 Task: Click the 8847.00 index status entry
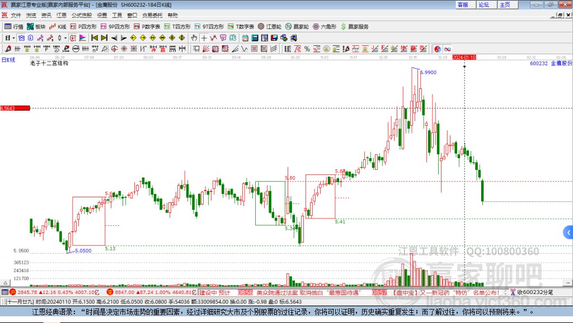pyautogui.click(x=152, y=292)
